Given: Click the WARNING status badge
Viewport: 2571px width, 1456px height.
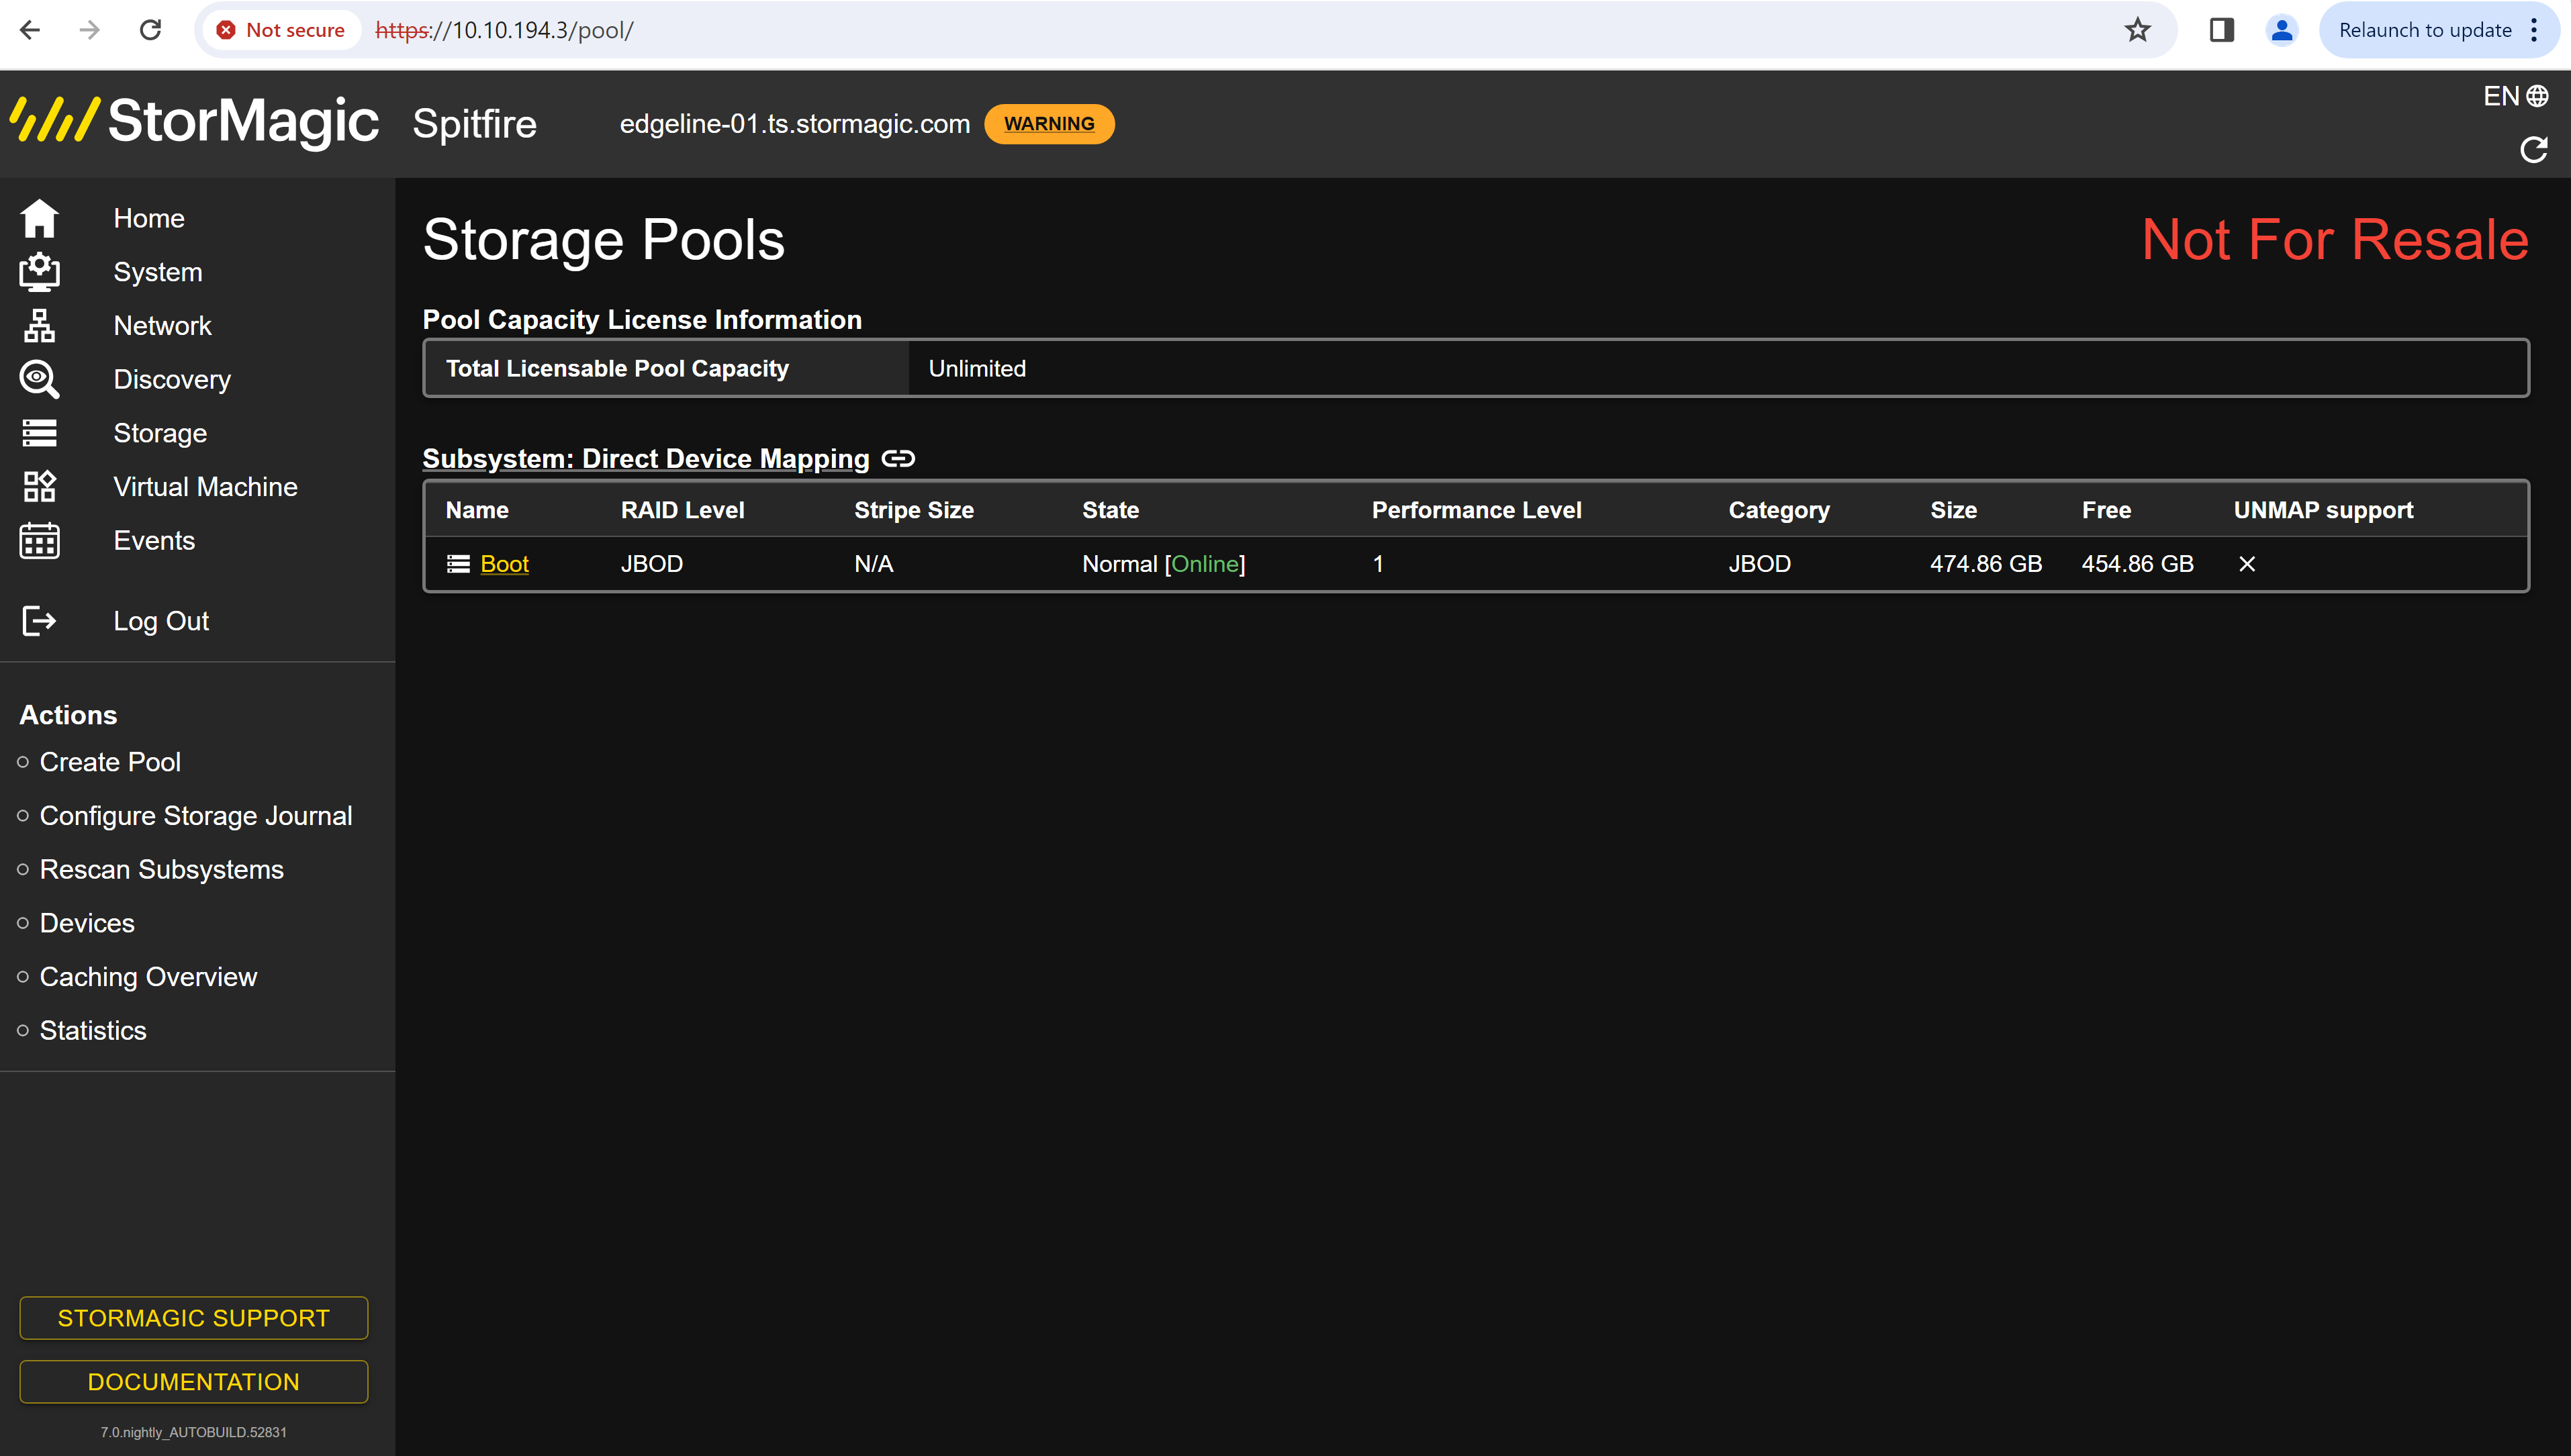Looking at the screenshot, I should [1049, 124].
